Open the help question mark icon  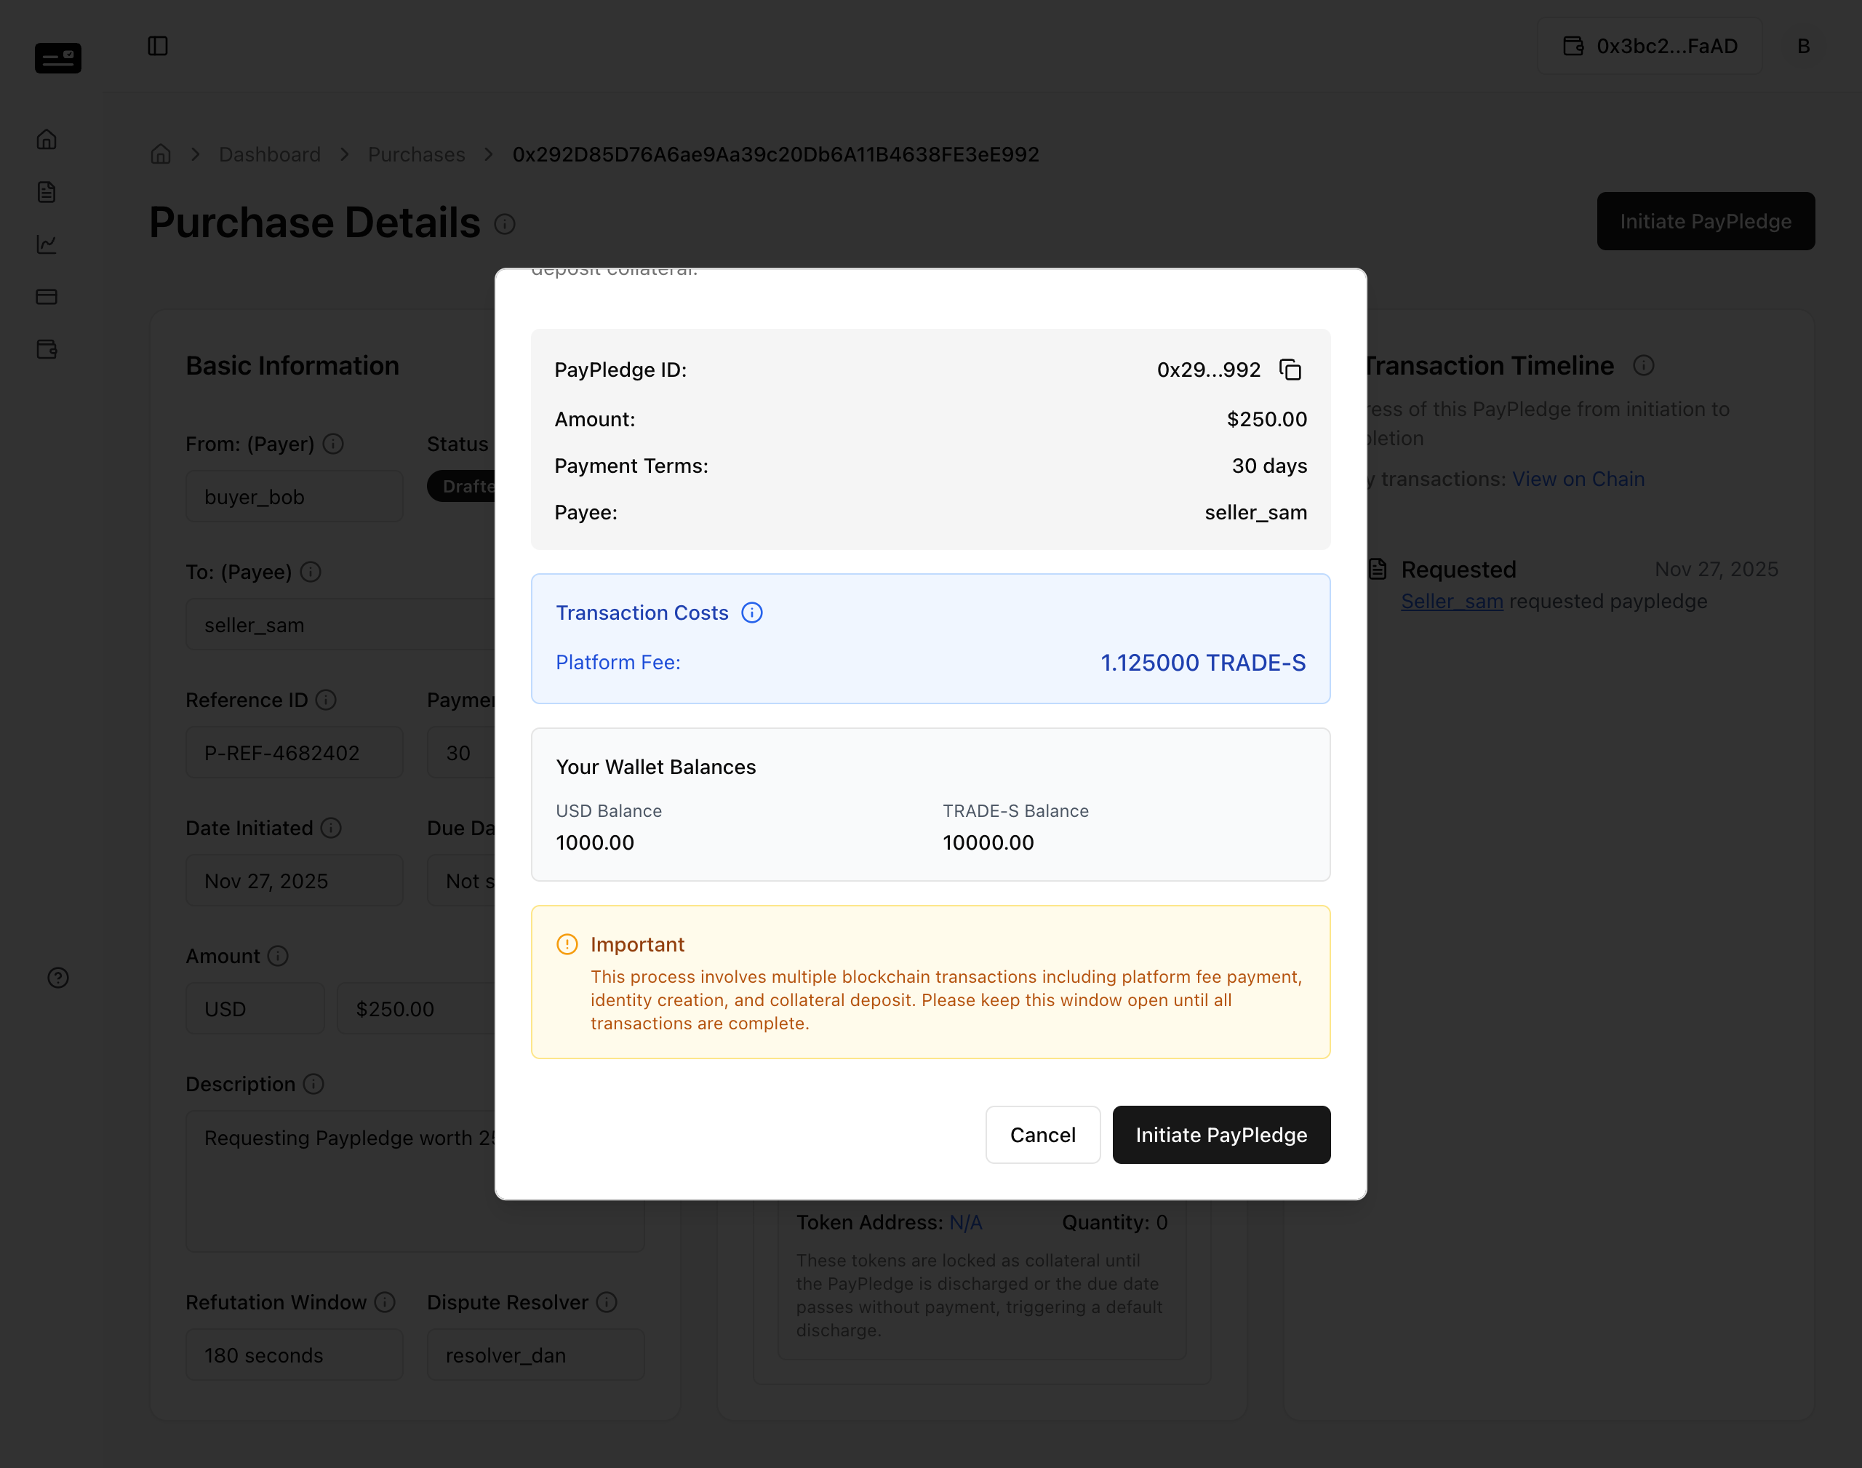pos(58,978)
